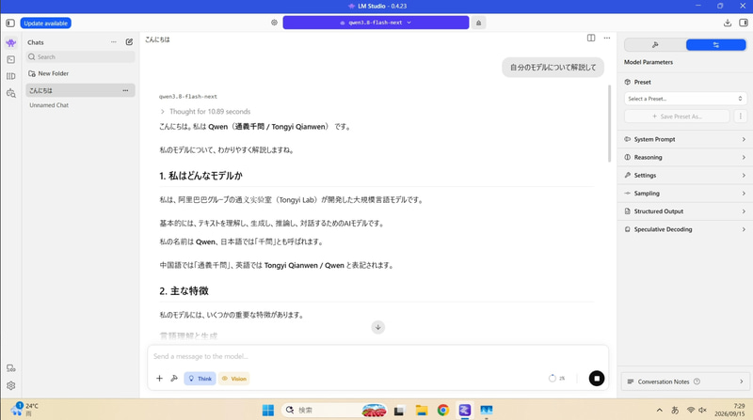Expand the Speculative Decoding section
The width and height of the screenshot is (753, 420).
pos(685,229)
